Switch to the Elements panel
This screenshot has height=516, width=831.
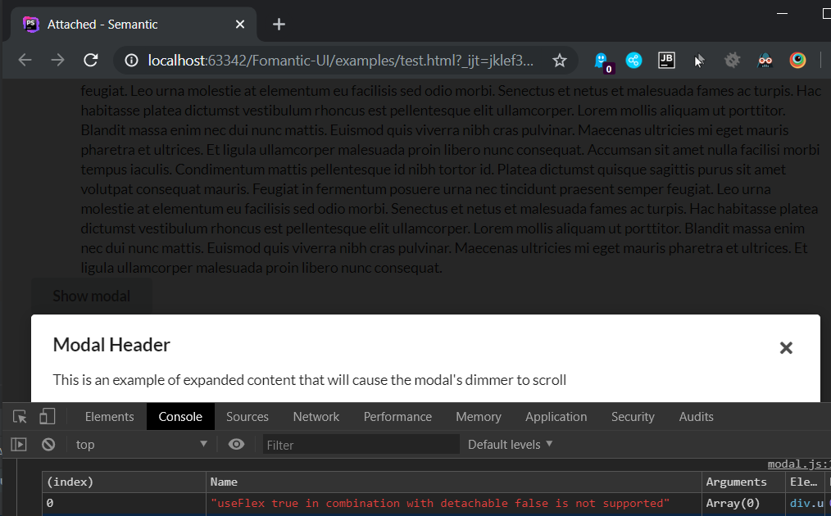[109, 417]
